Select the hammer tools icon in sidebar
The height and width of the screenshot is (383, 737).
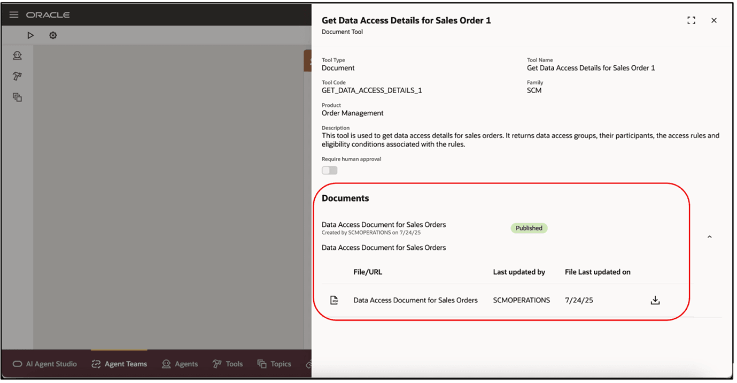(x=18, y=76)
